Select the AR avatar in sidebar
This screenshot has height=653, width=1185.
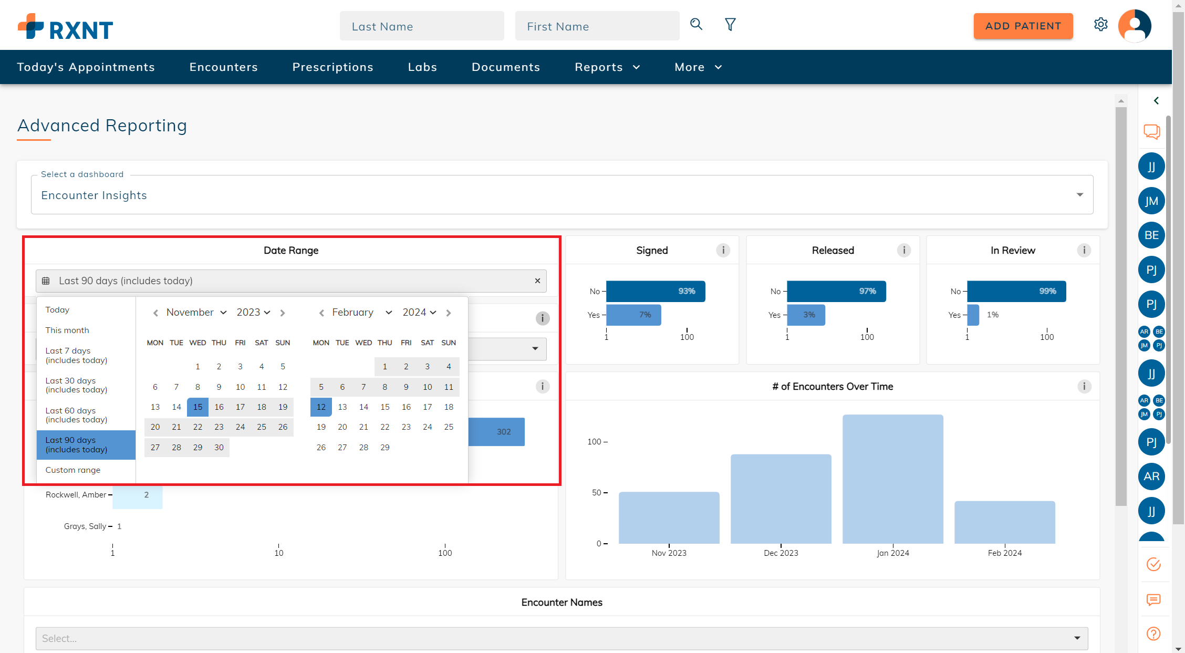(x=1151, y=476)
